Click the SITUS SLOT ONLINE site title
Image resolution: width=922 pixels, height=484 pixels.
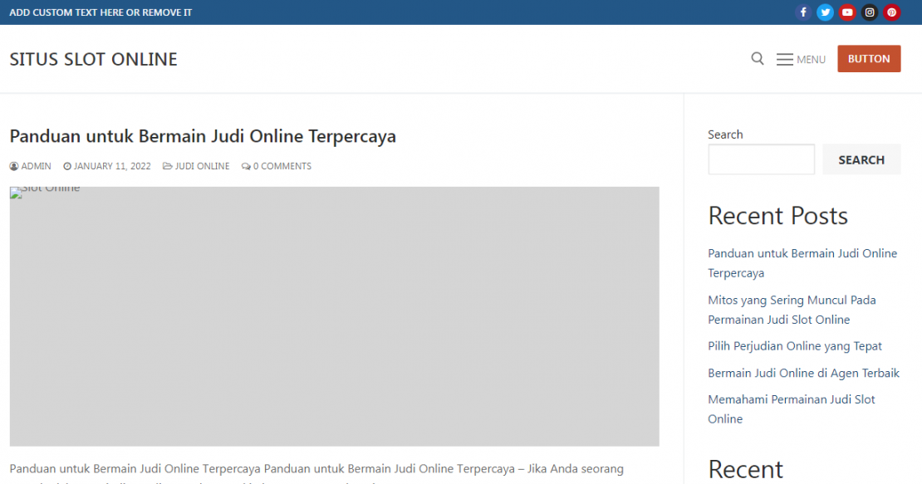94,59
